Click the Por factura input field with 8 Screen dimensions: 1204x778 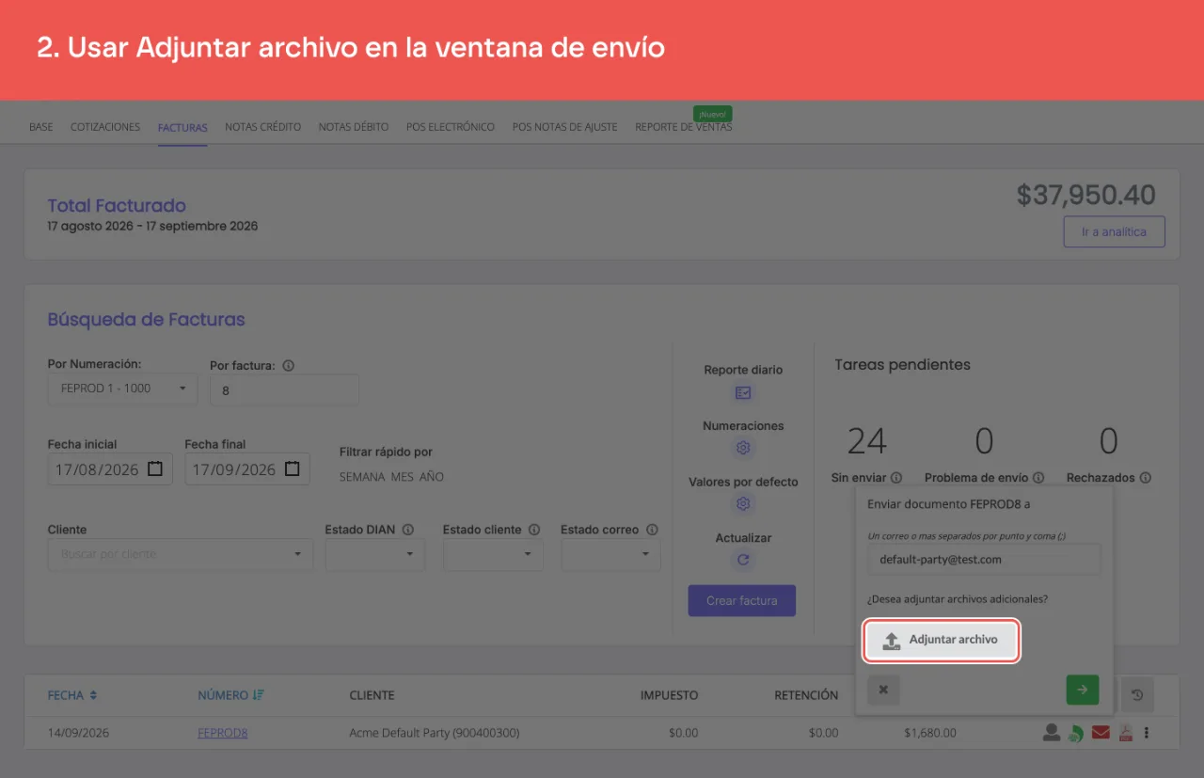[x=284, y=389]
